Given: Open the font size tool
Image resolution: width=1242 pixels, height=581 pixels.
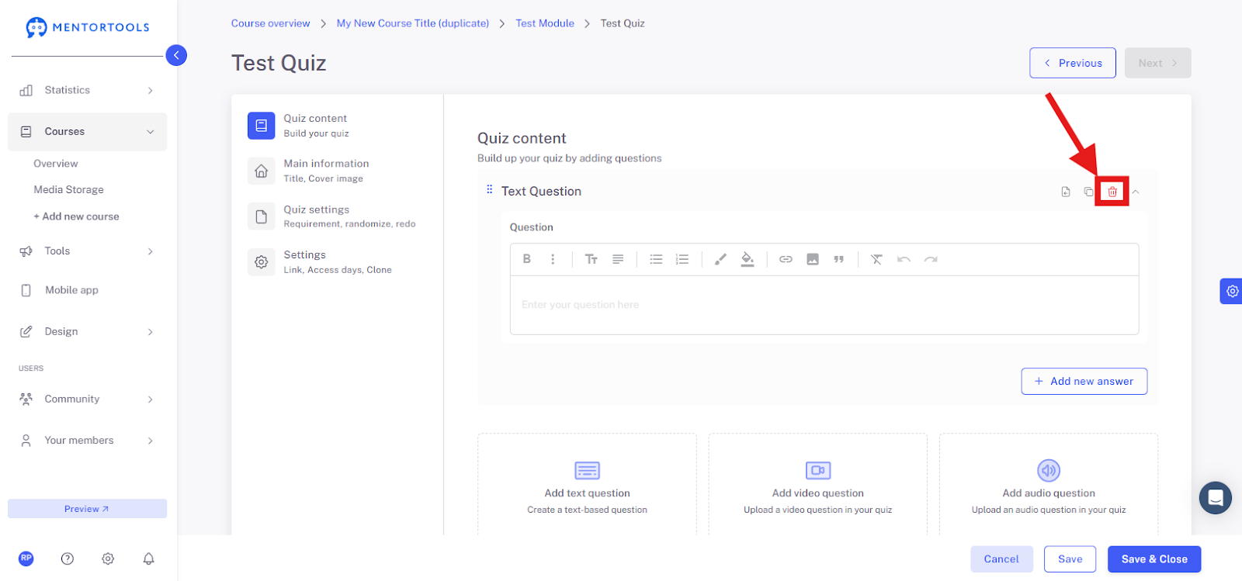Looking at the screenshot, I should (592, 259).
